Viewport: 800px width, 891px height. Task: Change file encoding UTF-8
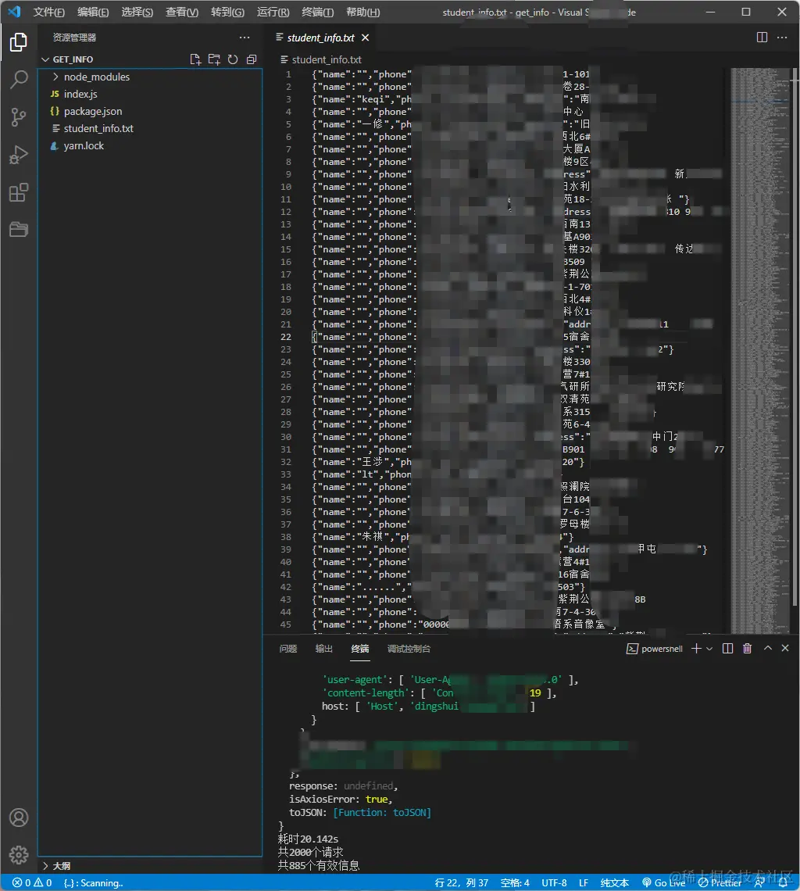tap(554, 882)
